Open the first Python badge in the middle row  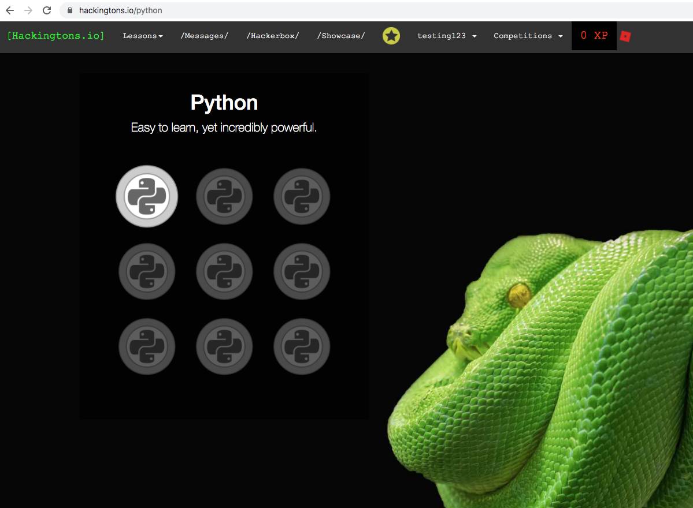(x=146, y=271)
